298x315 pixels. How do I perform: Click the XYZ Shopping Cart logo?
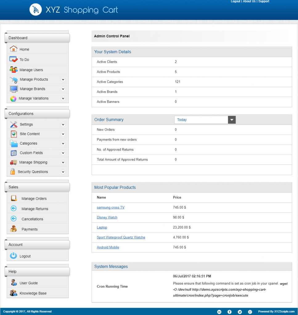click(74, 10)
